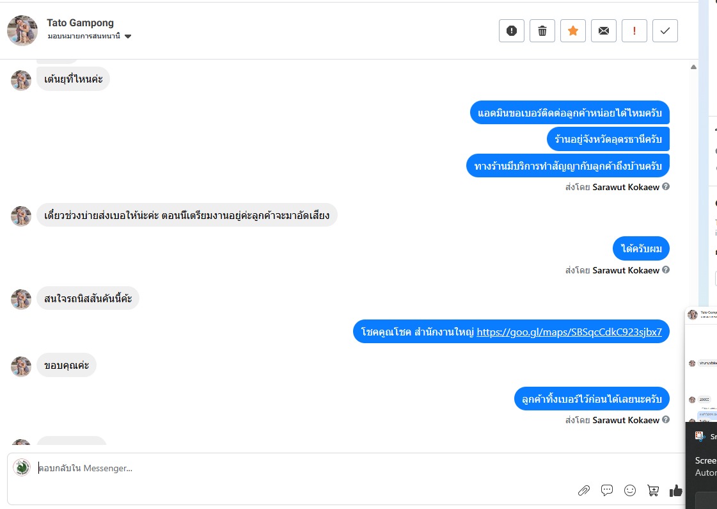Create an order with cart icon

pos(653,490)
